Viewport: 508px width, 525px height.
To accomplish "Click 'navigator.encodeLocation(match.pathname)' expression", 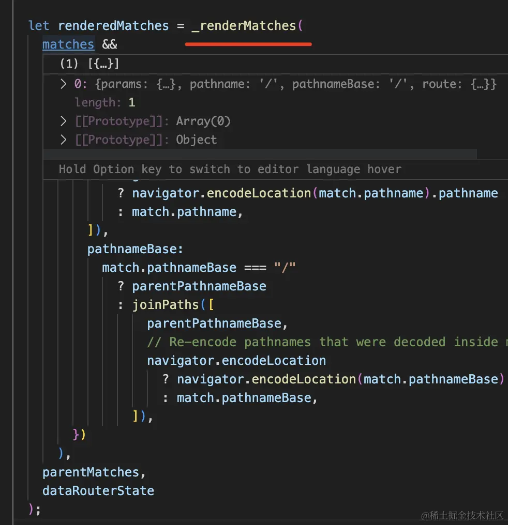I will point(281,194).
